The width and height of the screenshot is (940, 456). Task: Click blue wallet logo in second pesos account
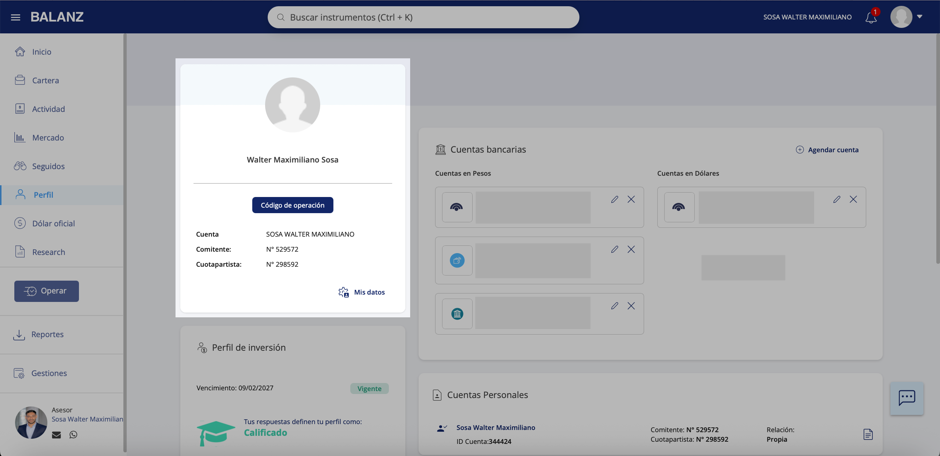tap(457, 260)
